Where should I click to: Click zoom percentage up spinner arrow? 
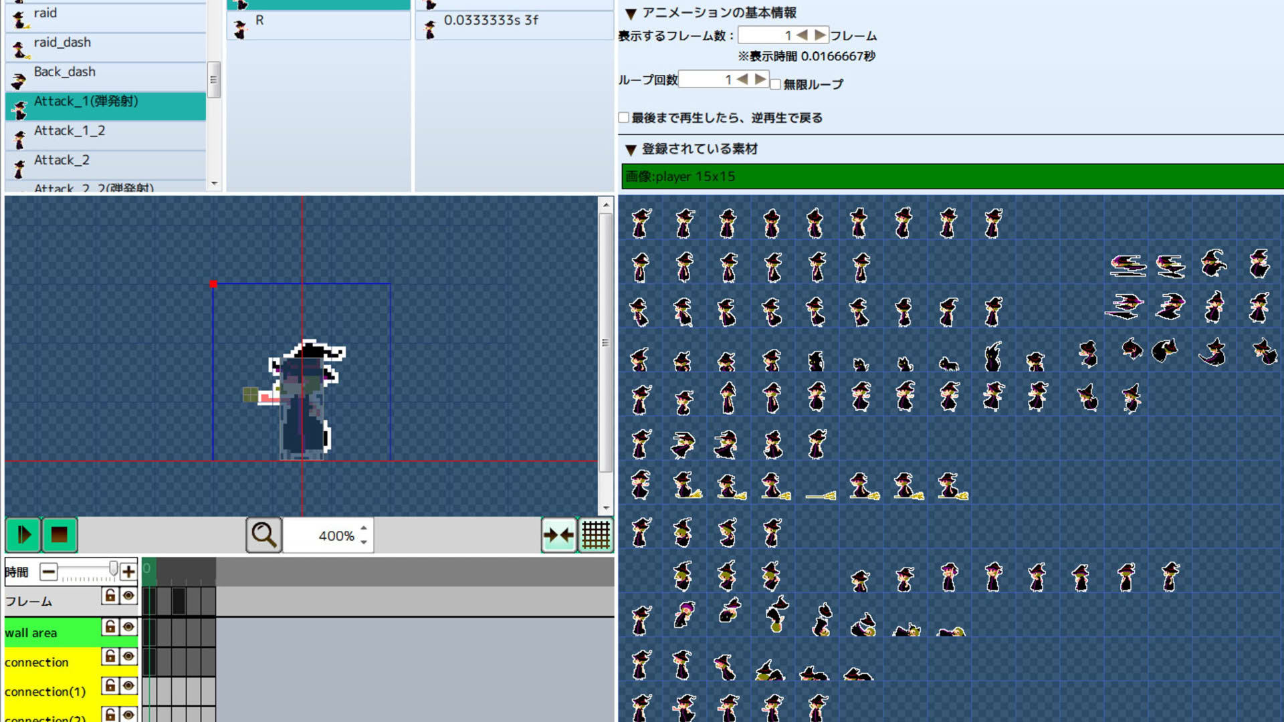click(x=364, y=528)
